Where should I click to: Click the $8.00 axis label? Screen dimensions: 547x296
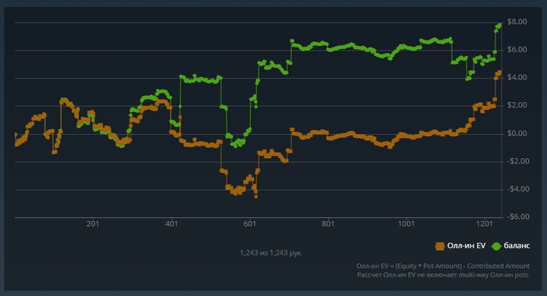pos(517,22)
